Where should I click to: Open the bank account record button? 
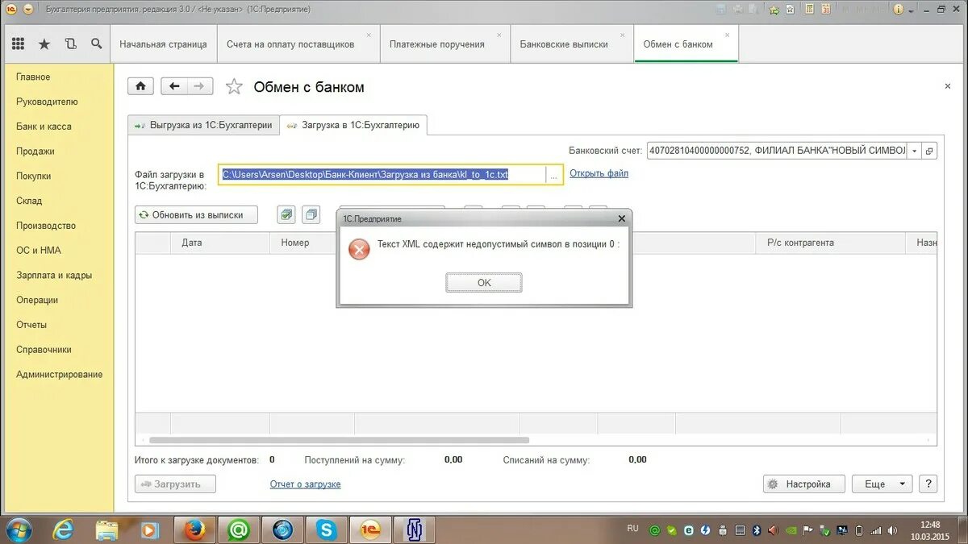[x=929, y=151]
